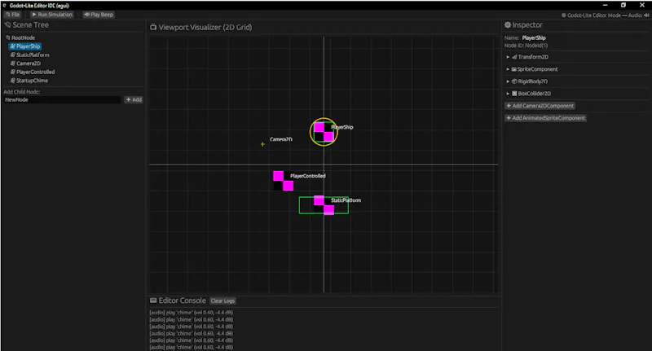Click the BoxCollider2D square icon
The width and height of the screenshot is (652, 351).
click(x=514, y=94)
